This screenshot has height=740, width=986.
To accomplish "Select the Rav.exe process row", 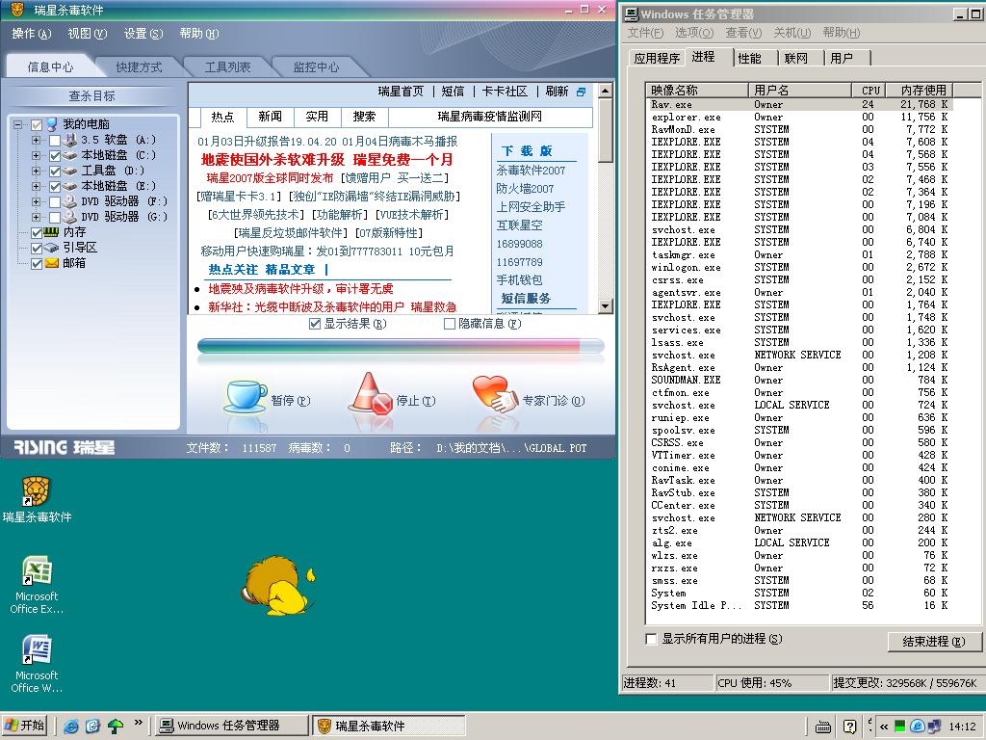I will pyautogui.click(x=798, y=104).
